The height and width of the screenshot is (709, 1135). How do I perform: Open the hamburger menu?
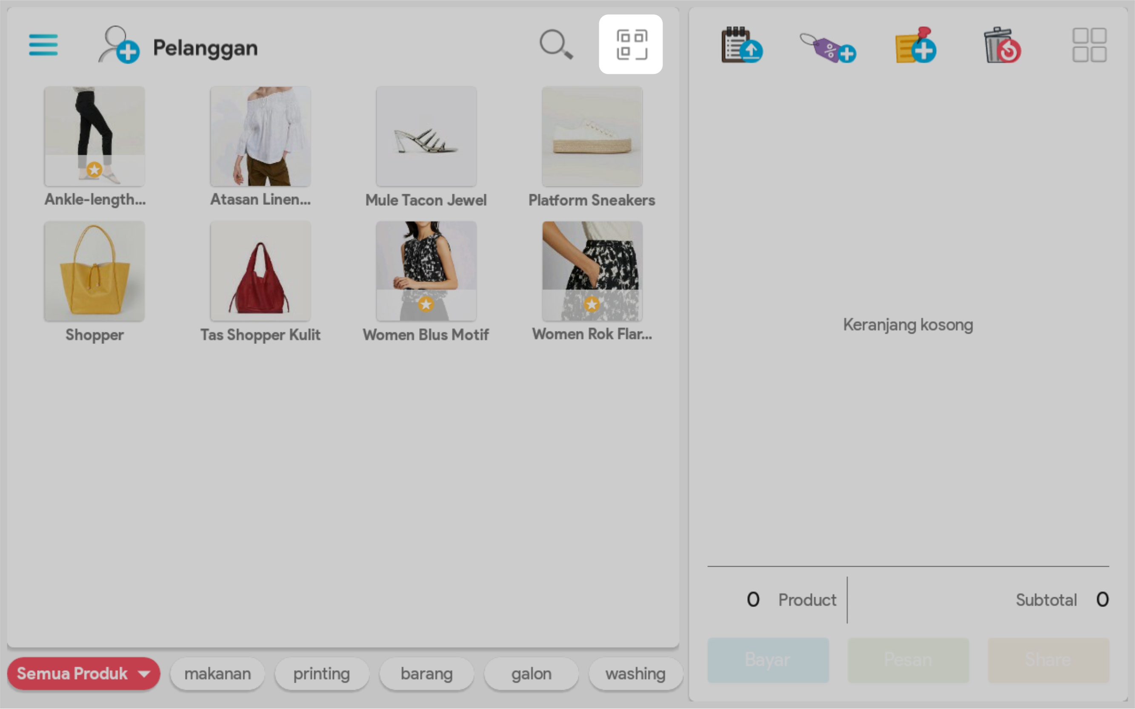pos(43,45)
